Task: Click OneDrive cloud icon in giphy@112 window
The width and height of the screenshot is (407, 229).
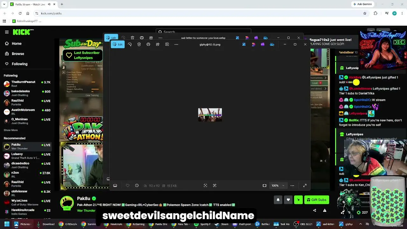Action: pyautogui.click(x=272, y=45)
